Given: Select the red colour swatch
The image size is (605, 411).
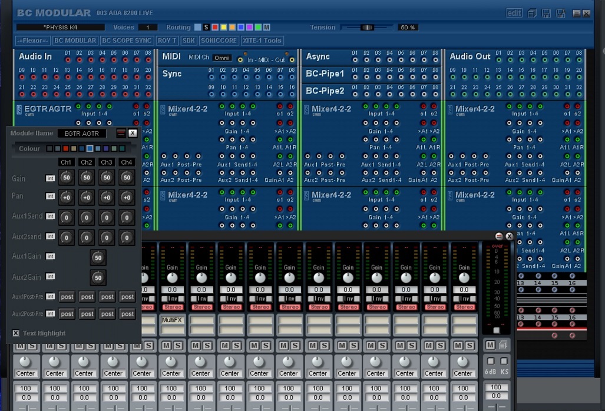Looking at the screenshot, I should click(65, 149).
